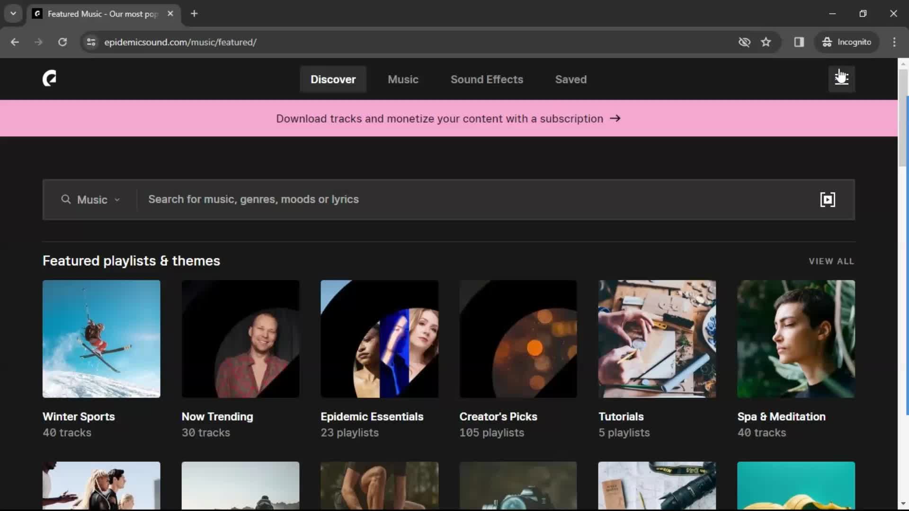This screenshot has width=909, height=511.
Task: Expand the Music search type dropdown
Action: pyautogui.click(x=91, y=200)
